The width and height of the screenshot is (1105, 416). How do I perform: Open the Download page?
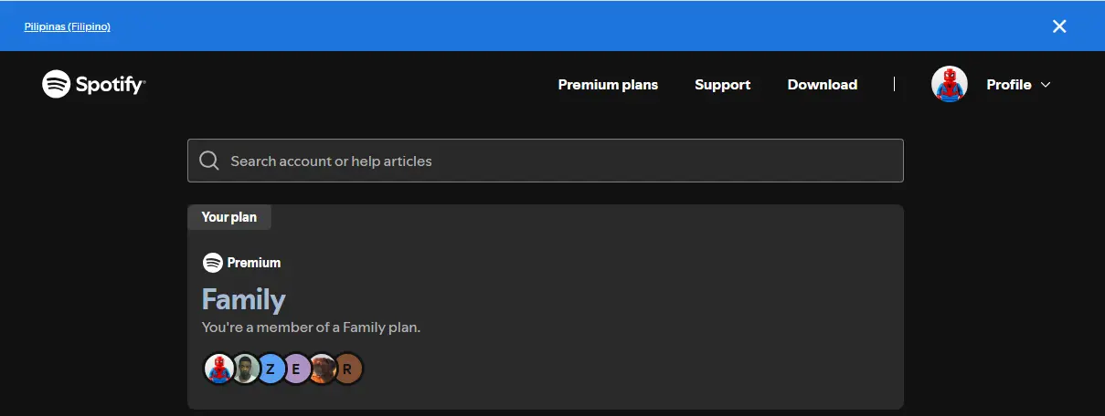pos(823,85)
